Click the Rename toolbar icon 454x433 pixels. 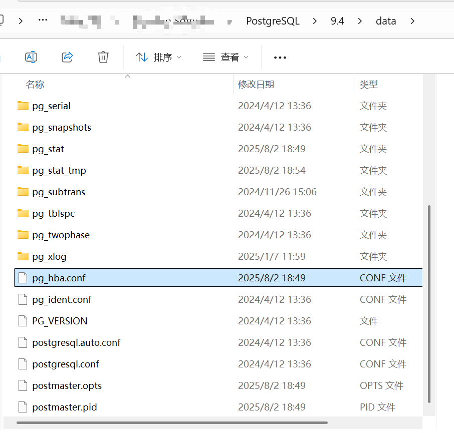31,57
